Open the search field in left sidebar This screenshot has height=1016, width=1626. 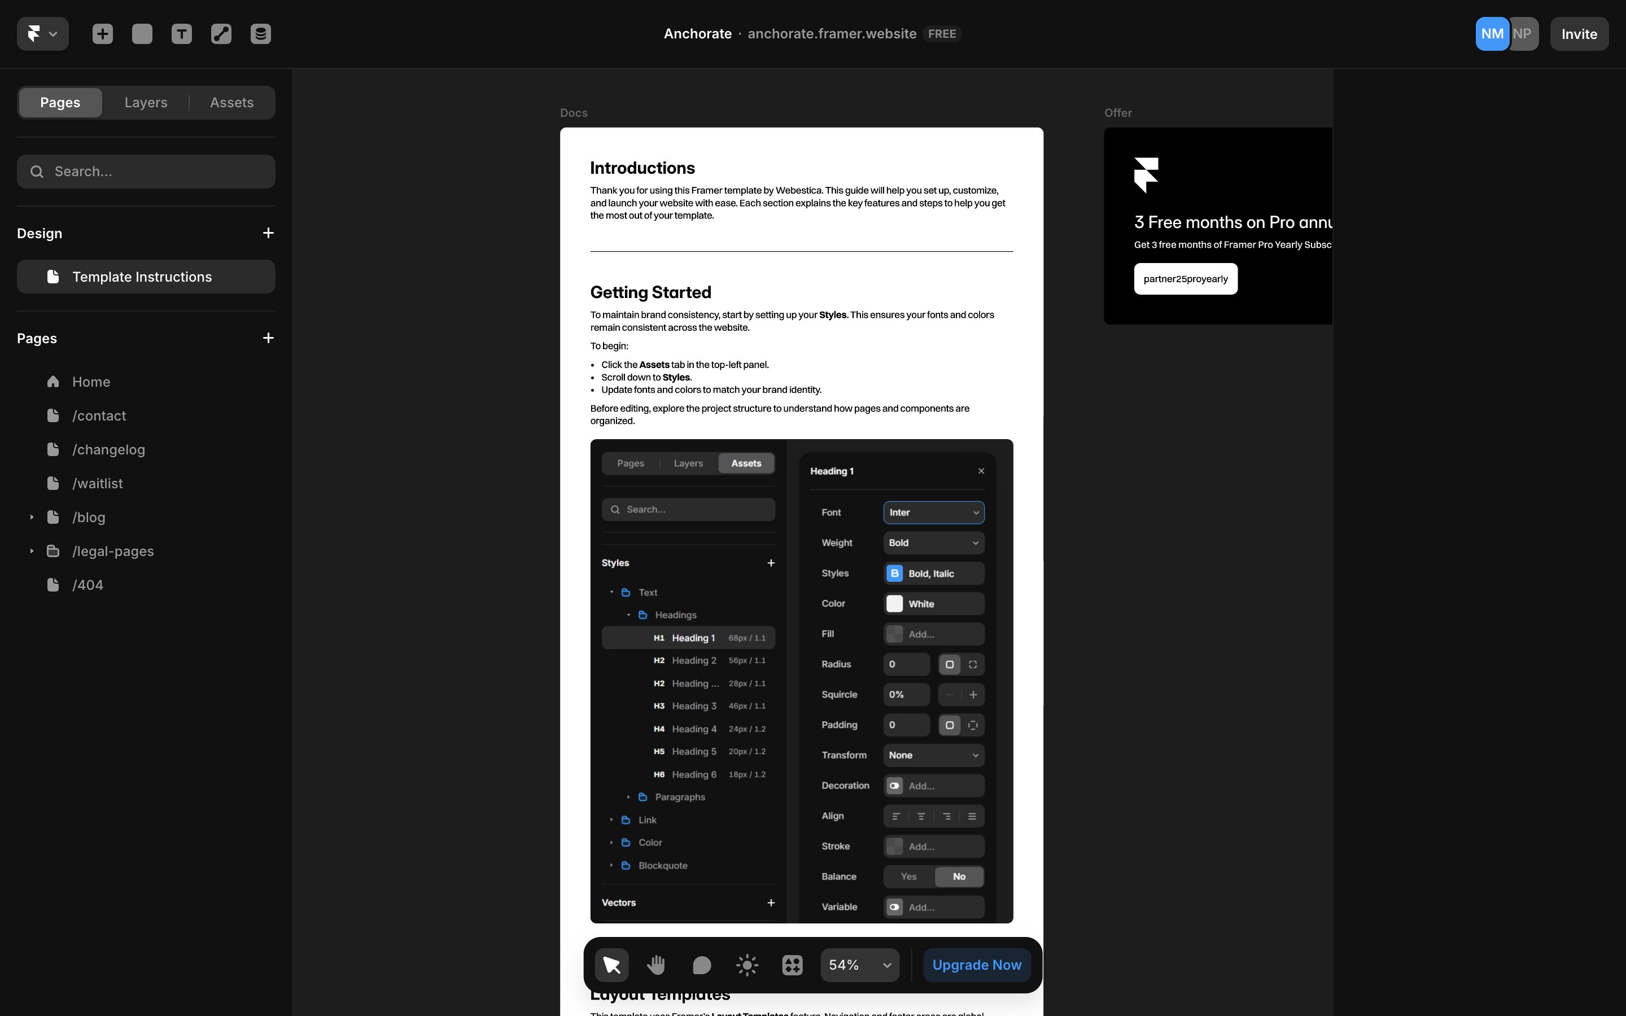(146, 172)
